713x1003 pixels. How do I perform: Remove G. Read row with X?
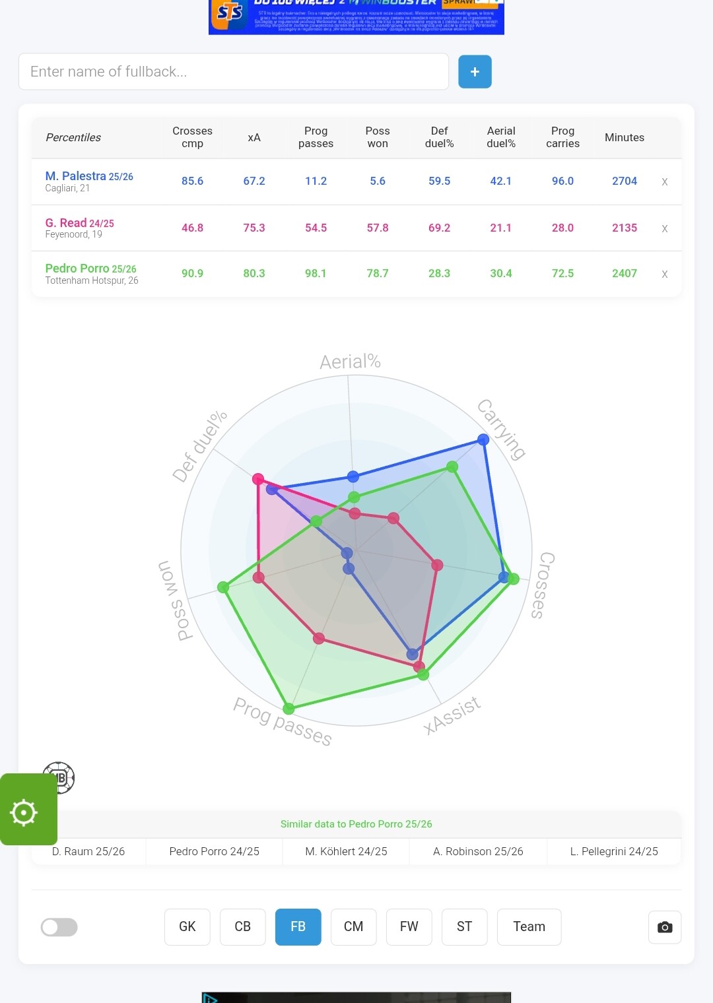coord(665,228)
